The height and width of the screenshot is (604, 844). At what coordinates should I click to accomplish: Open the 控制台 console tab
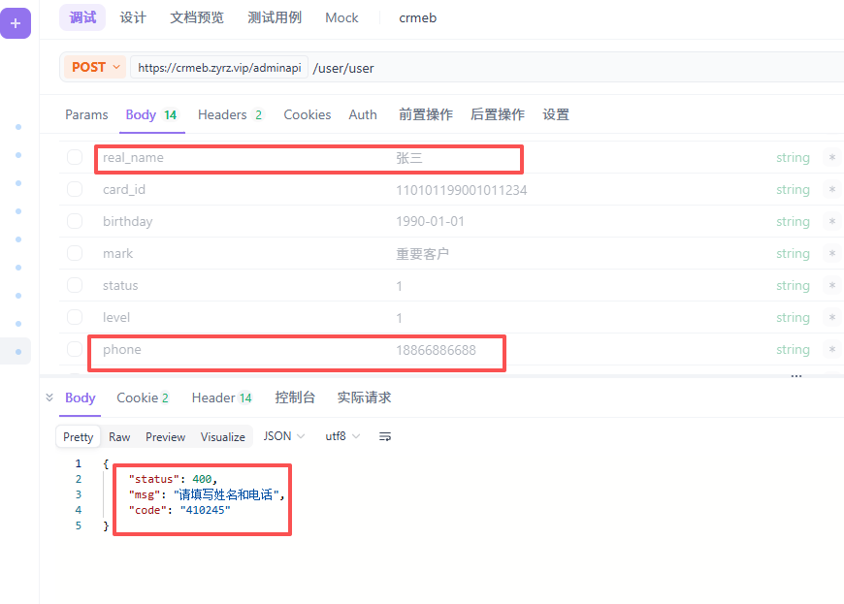(295, 397)
